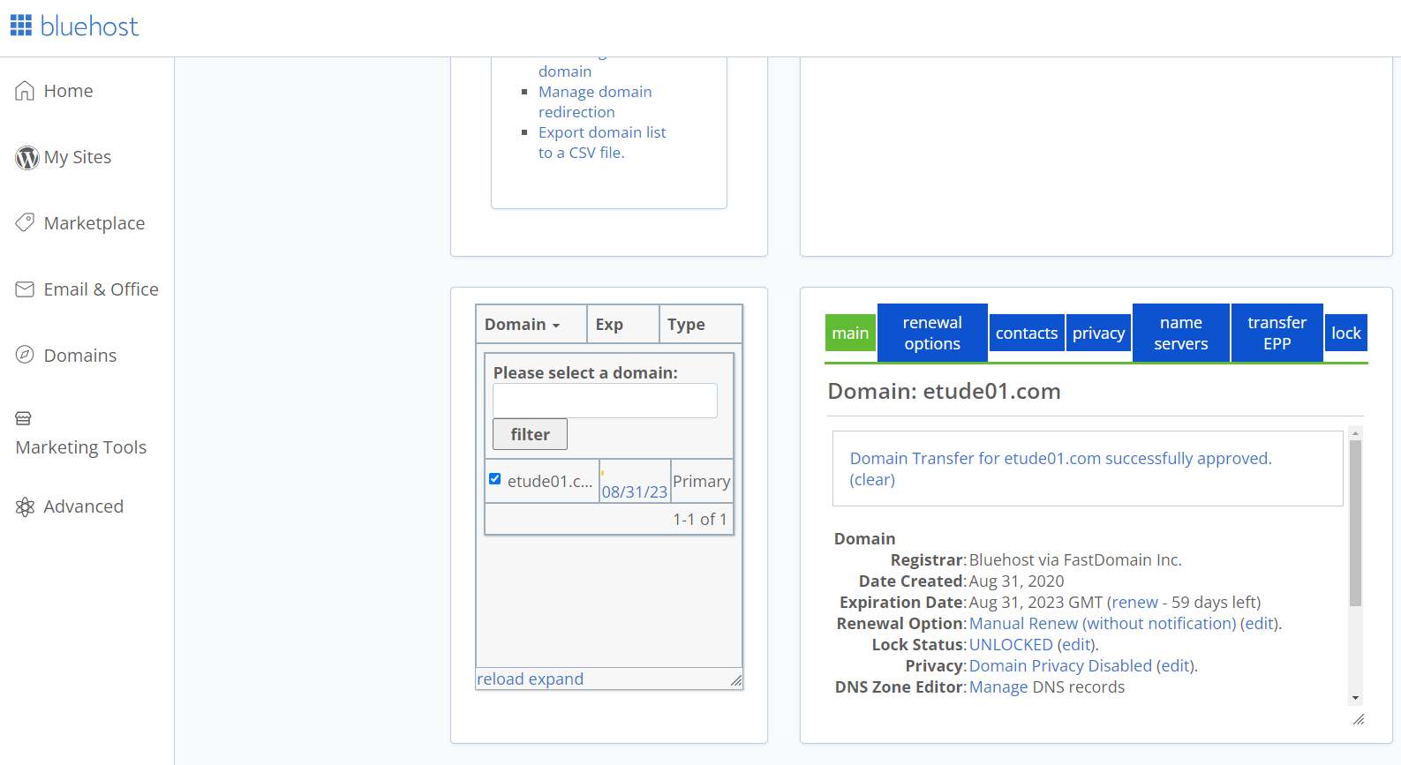Click the bluehost logo text
This screenshot has height=765, width=1401.
point(89,26)
